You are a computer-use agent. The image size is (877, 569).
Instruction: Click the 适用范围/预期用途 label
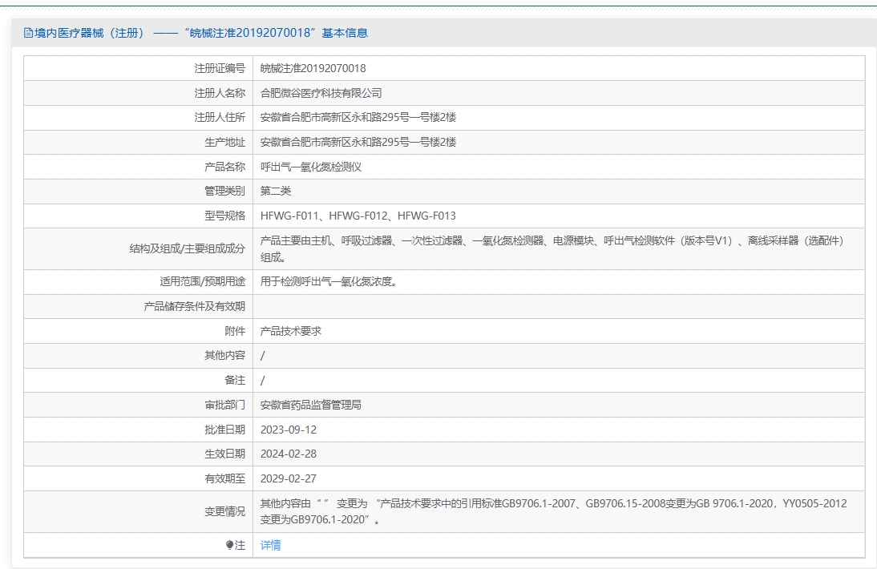203,282
